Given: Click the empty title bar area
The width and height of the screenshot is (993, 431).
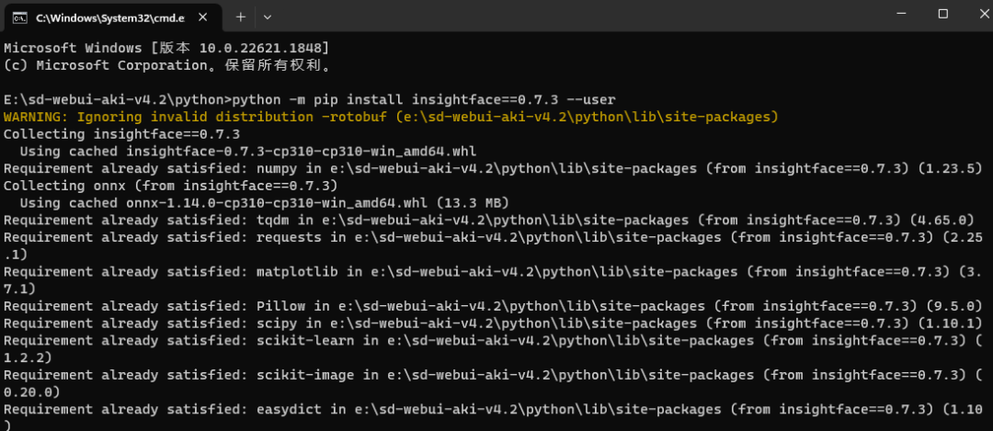Looking at the screenshot, I should point(570,16).
